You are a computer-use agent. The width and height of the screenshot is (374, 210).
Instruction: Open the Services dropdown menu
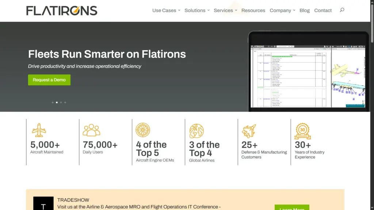point(225,11)
